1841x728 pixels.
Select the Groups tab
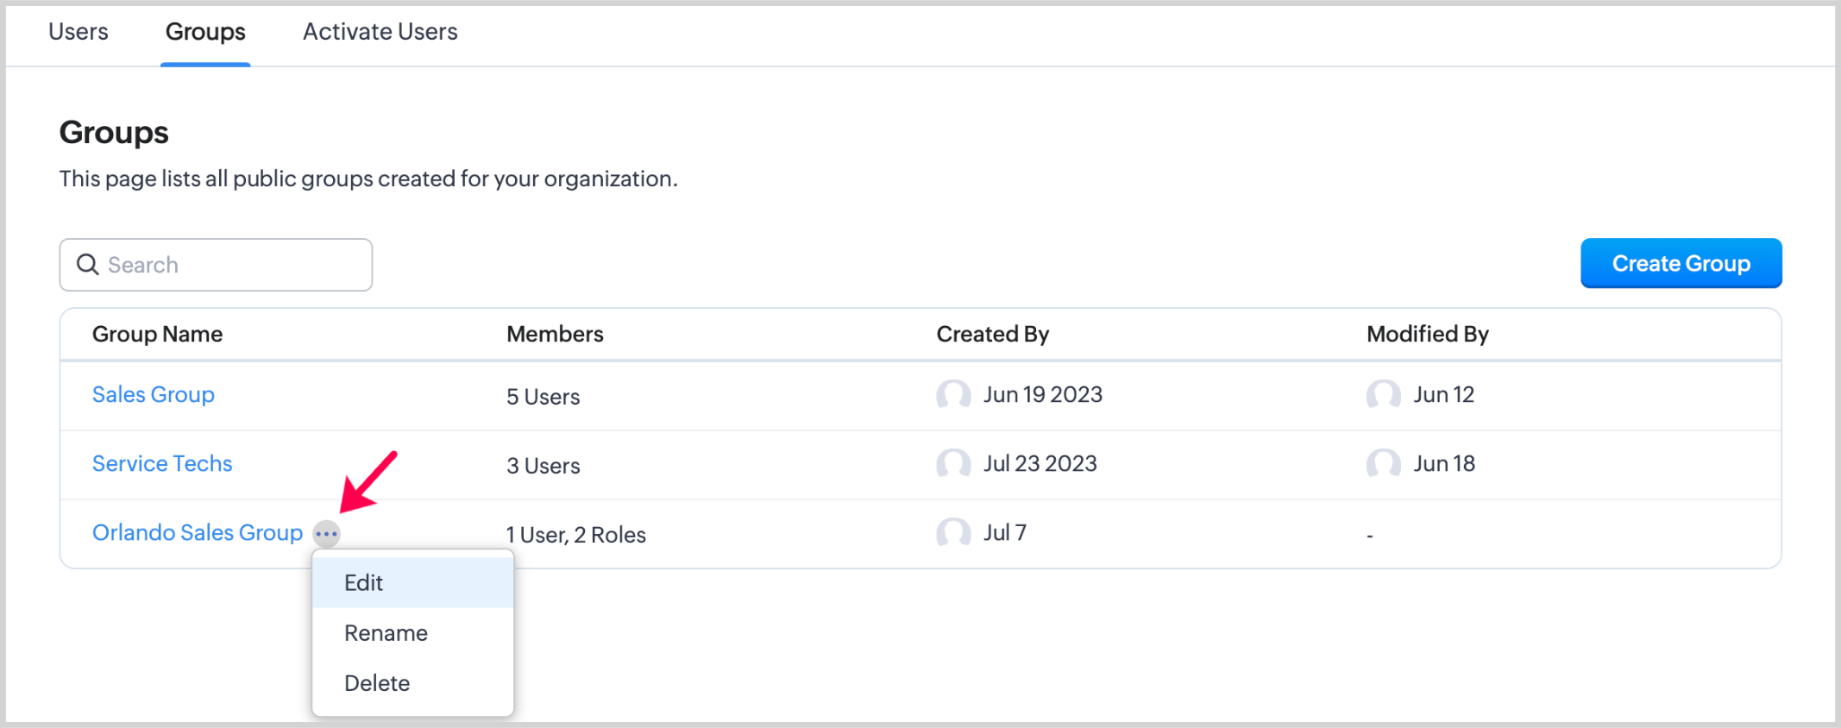[x=205, y=32]
